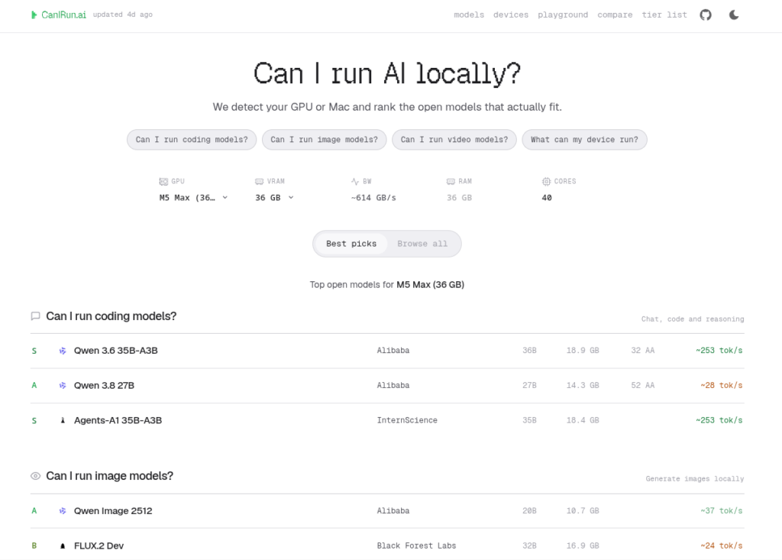The height and width of the screenshot is (560, 782).
Task: Click the Agents-A1 model icon
Action: click(x=63, y=421)
